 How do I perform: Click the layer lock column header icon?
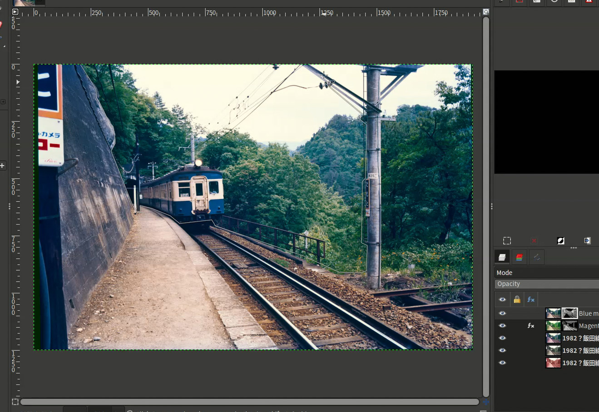pyautogui.click(x=517, y=299)
